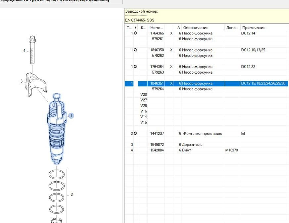
Task: Select the topmost gasket ring in the diagram
Action: (x=56, y=174)
